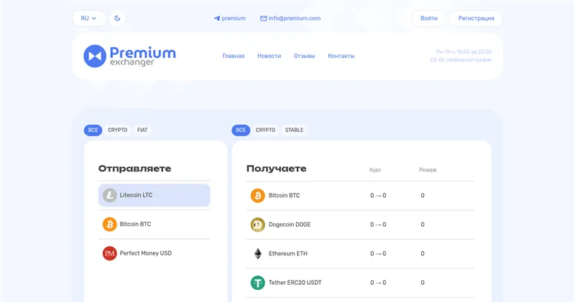Select Perfect Money USD to send
This screenshot has height=302, width=575.
coord(155,253)
